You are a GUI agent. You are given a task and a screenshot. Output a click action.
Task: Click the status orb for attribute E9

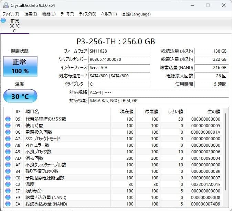pos(8,197)
